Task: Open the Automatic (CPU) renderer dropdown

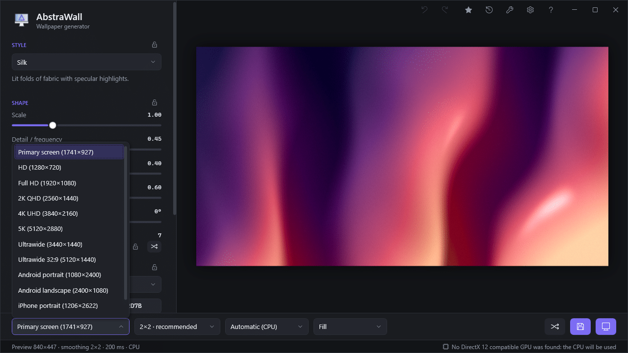Action: [267, 327]
